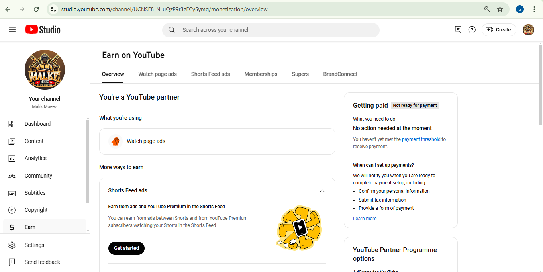Open the Memberships tab

click(261, 74)
